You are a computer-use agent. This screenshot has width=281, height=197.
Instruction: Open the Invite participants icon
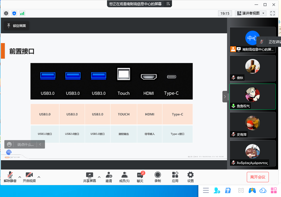coord(109,177)
